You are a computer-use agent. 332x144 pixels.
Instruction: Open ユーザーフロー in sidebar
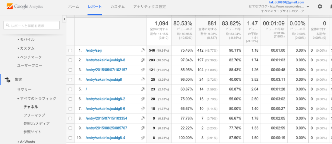30,66
